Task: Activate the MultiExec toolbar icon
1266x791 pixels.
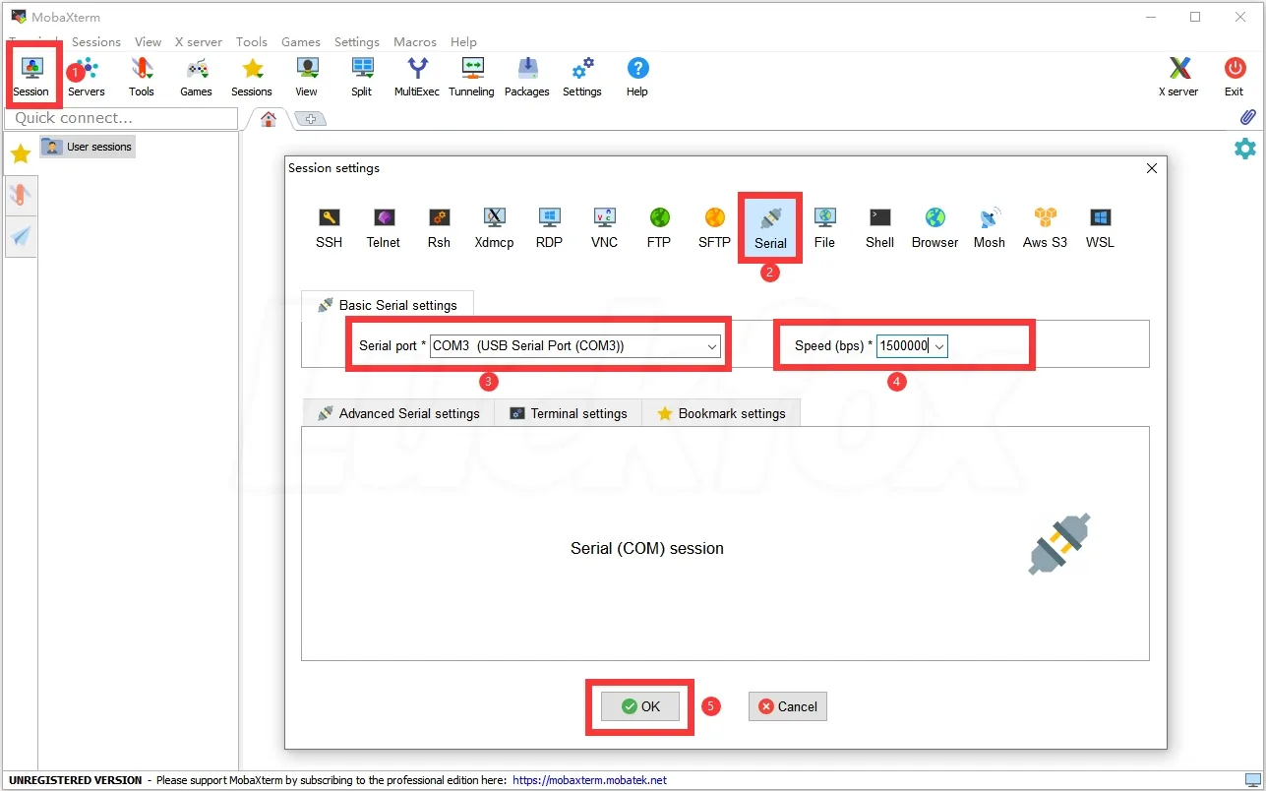Action: point(417,77)
